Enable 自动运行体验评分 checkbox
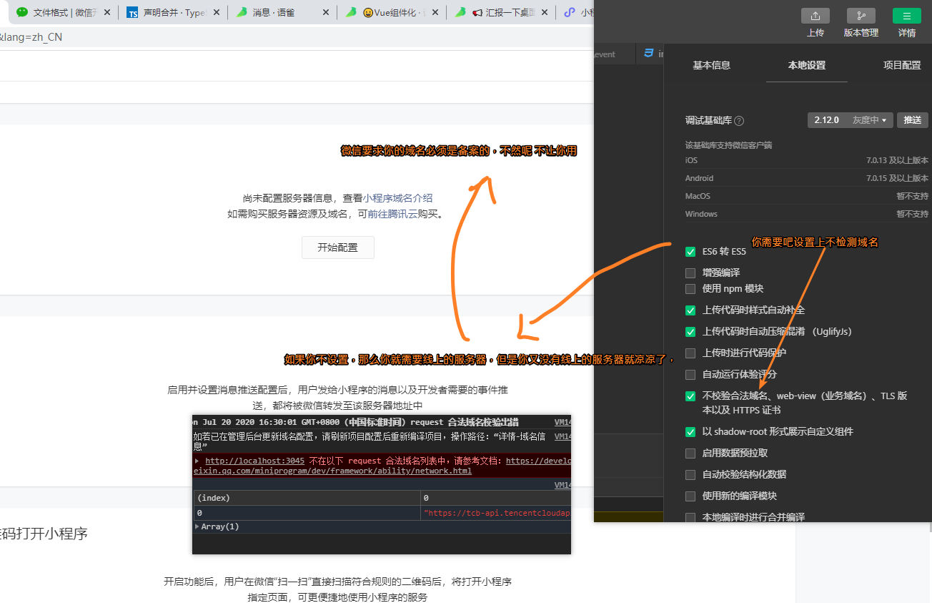The height and width of the screenshot is (603, 932). (690, 375)
